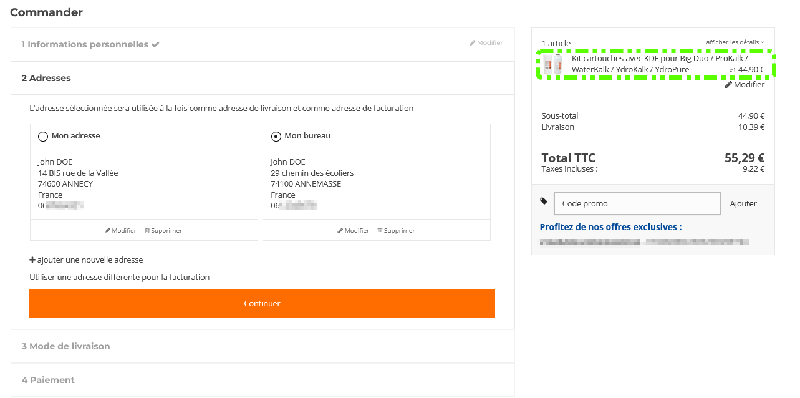Viewport: 800px width, 398px height.
Task: Edit the Mon bureau address via pencil icon
Action: click(x=340, y=231)
